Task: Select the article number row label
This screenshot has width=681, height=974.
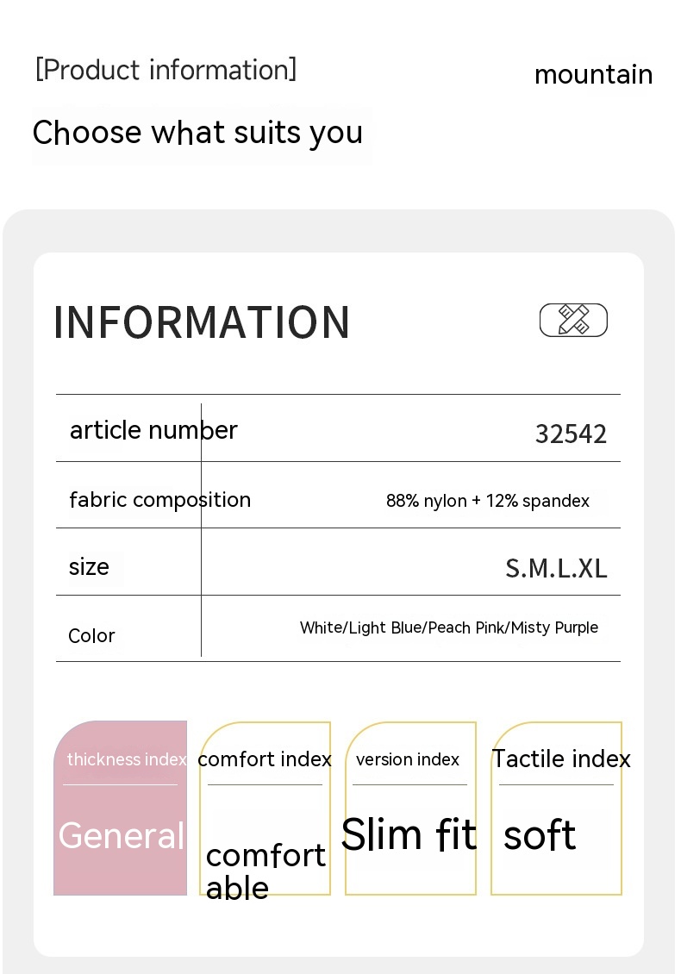Action: [153, 430]
